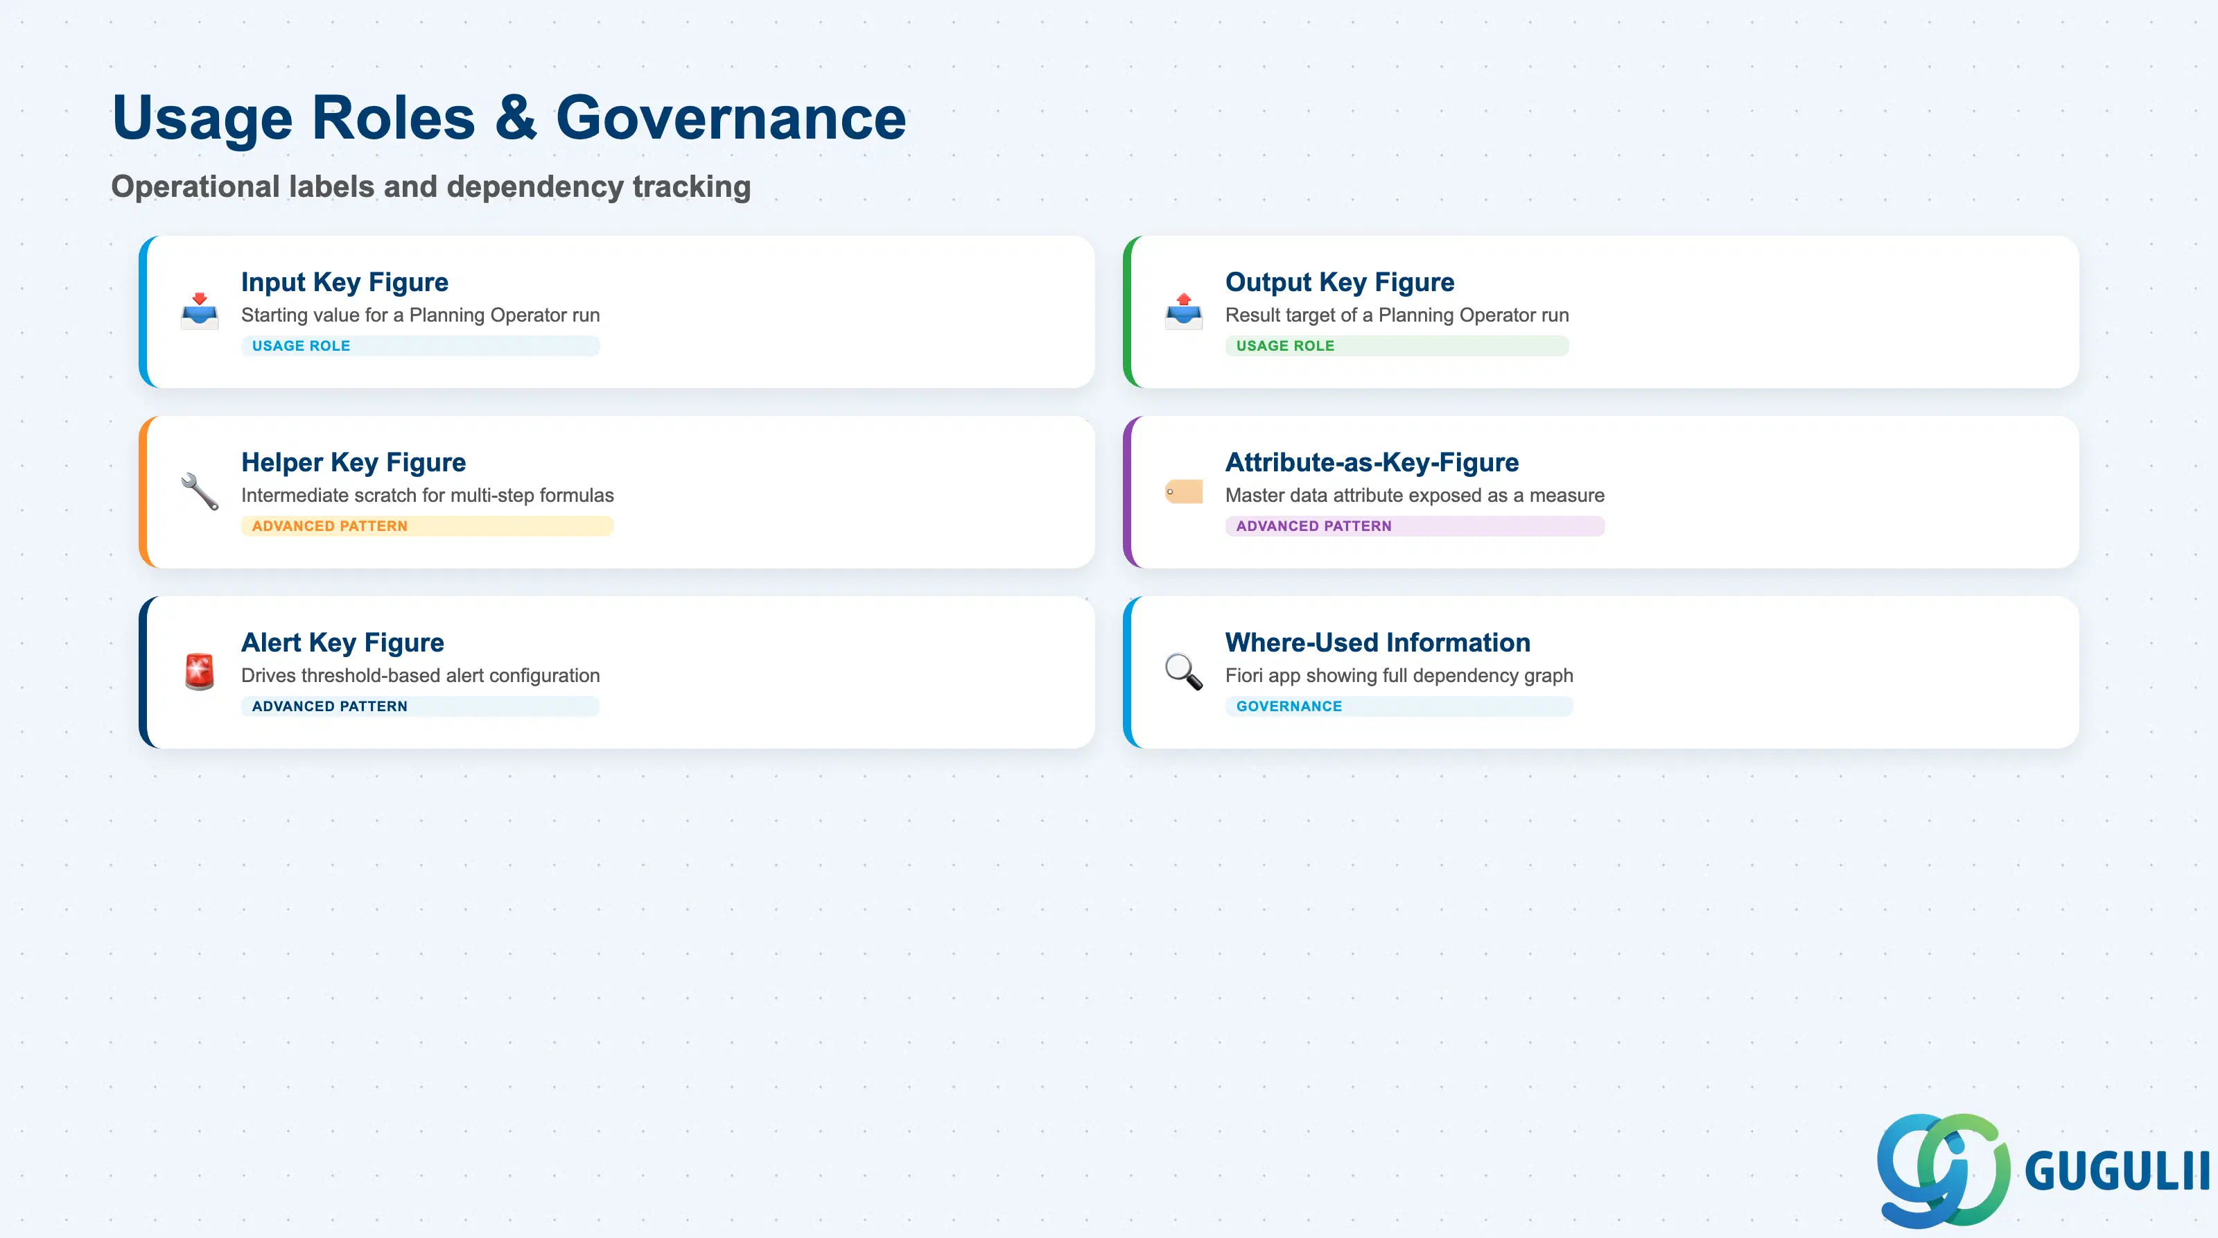This screenshot has width=2218, height=1238.
Task: Click the ADVANCED PATTERN badge under Helper Key Figure
Action: pyautogui.click(x=427, y=526)
